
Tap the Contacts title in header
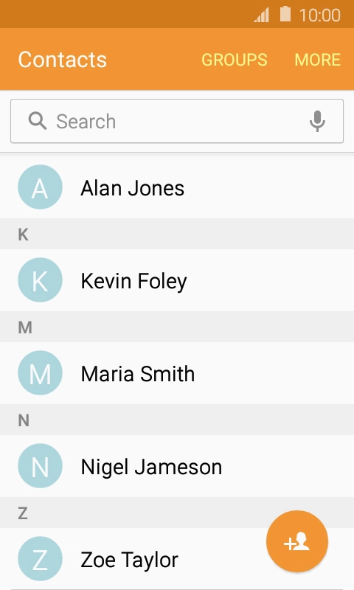tap(63, 60)
